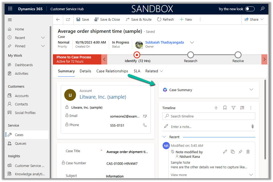Click the attachment paperclip in note field

click(x=252, y=126)
